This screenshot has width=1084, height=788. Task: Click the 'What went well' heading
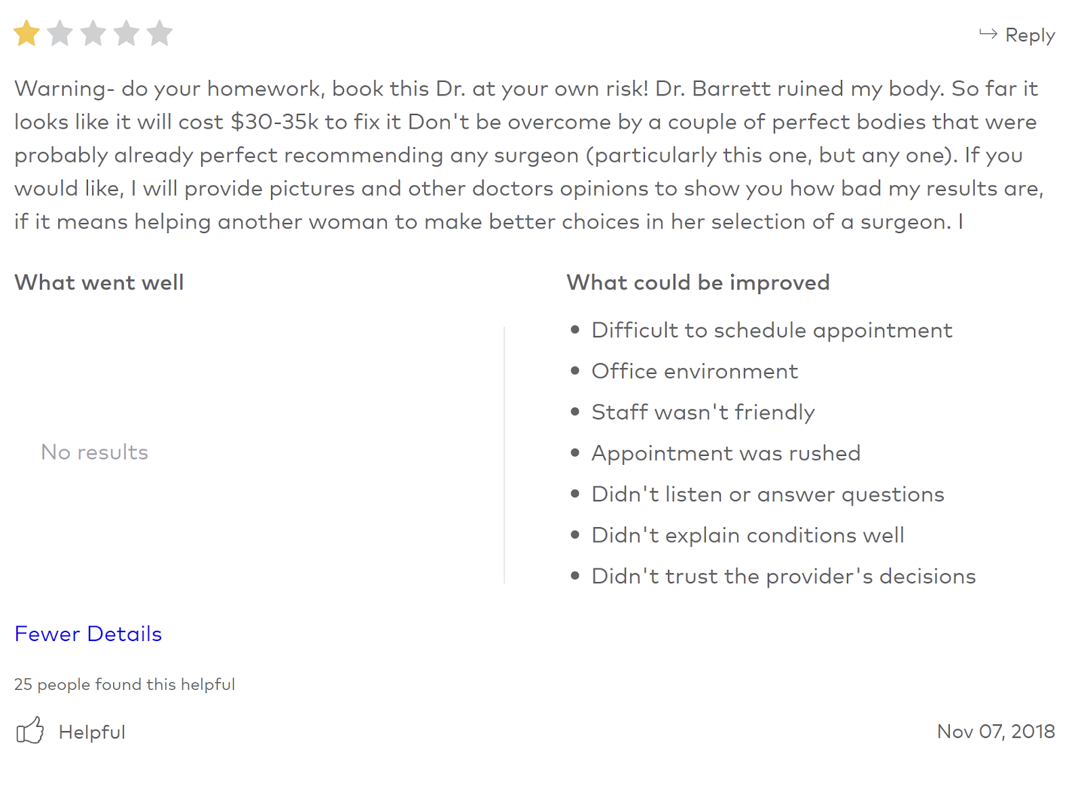tap(99, 283)
